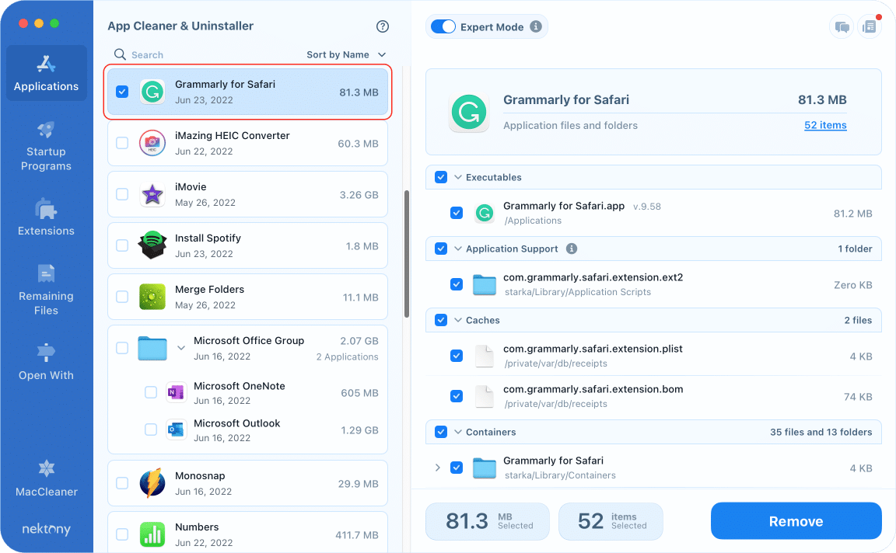Screen dimensions: 896x553
Task: Toggle Expert Mode switch
Action: pos(443,27)
